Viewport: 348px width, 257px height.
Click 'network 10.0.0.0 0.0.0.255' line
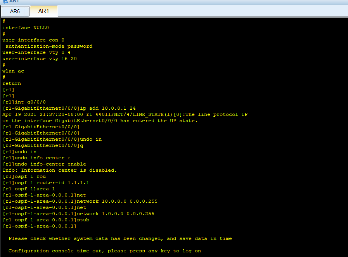tap(80, 202)
